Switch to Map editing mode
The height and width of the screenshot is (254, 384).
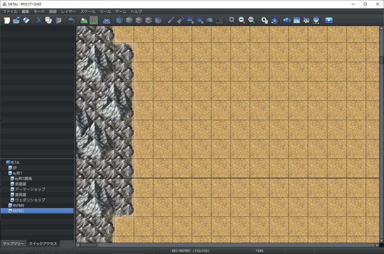point(84,20)
